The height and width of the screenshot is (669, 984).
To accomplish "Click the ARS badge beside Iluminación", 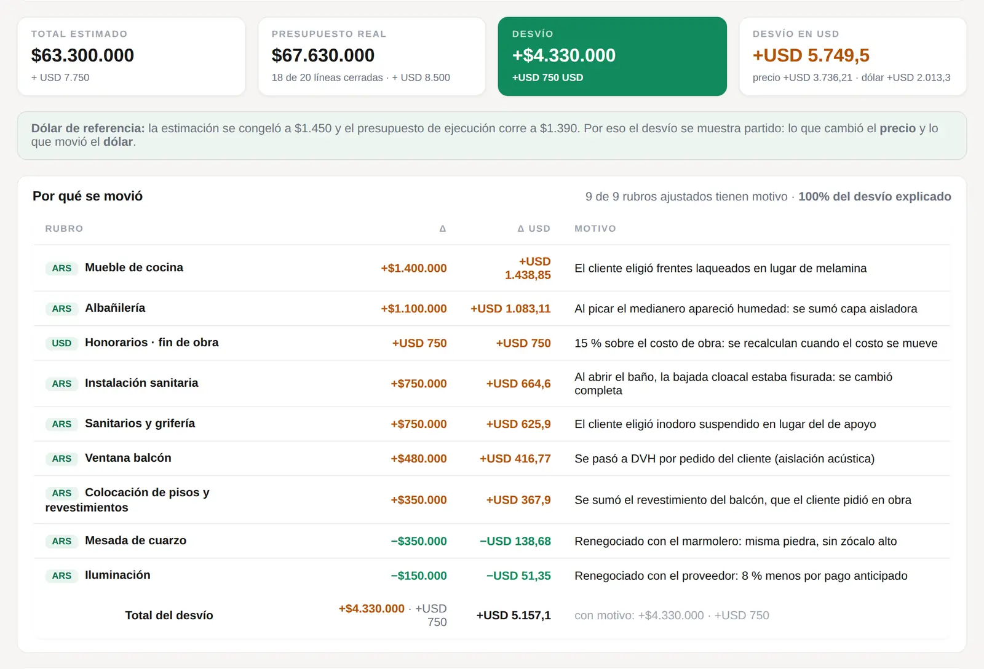I will point(61,576).
